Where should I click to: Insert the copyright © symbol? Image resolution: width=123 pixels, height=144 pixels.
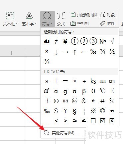[56, 101]
